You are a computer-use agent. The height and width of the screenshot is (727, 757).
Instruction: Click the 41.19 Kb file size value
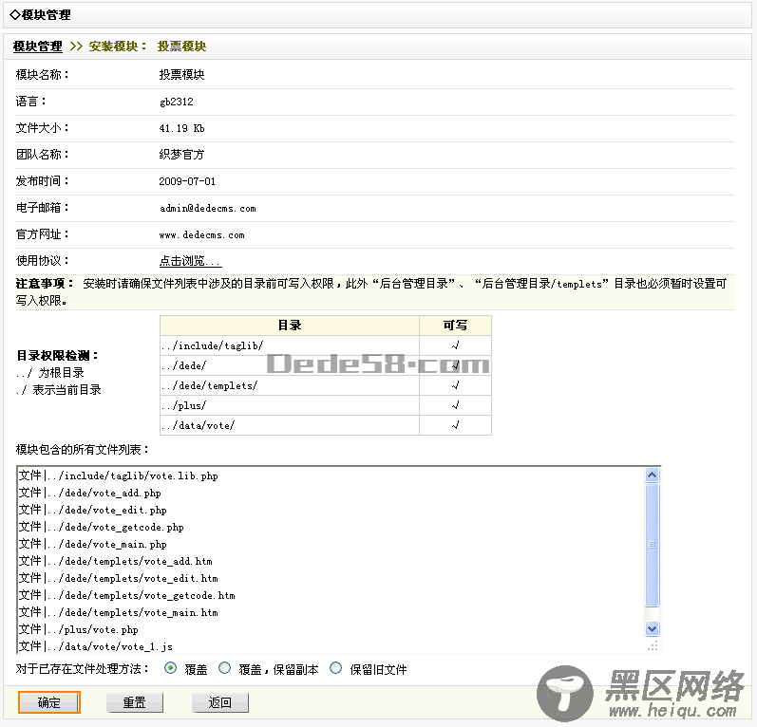182,128
